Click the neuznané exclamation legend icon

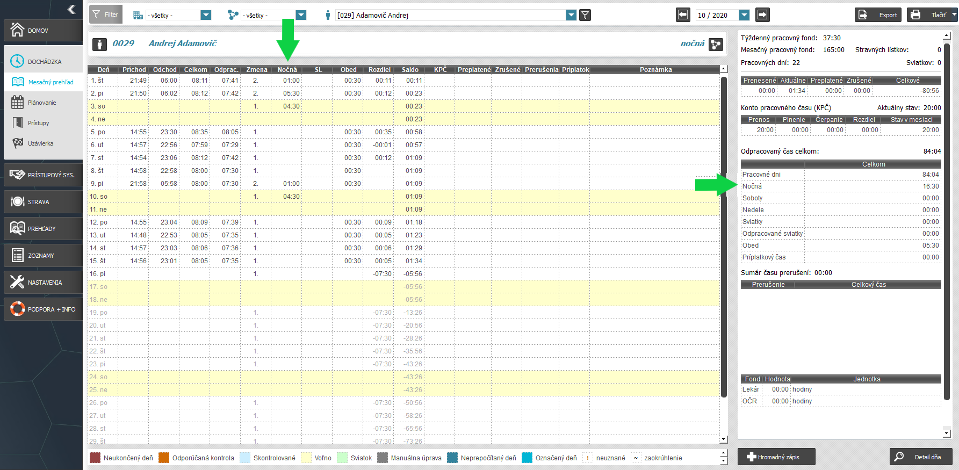tap(588, 458)
